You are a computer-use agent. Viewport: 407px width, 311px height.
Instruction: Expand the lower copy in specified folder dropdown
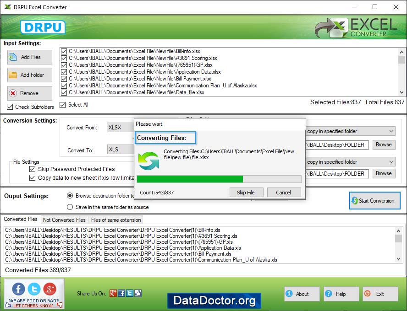351,162
